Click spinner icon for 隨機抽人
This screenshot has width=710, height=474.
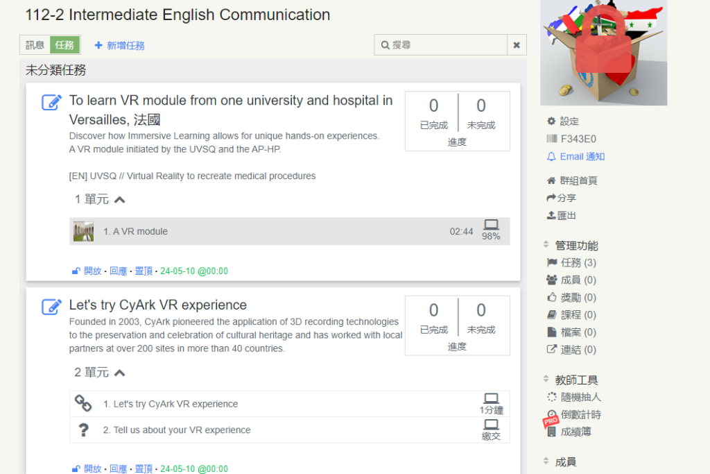pyautogui.click(x=551, y=397)
